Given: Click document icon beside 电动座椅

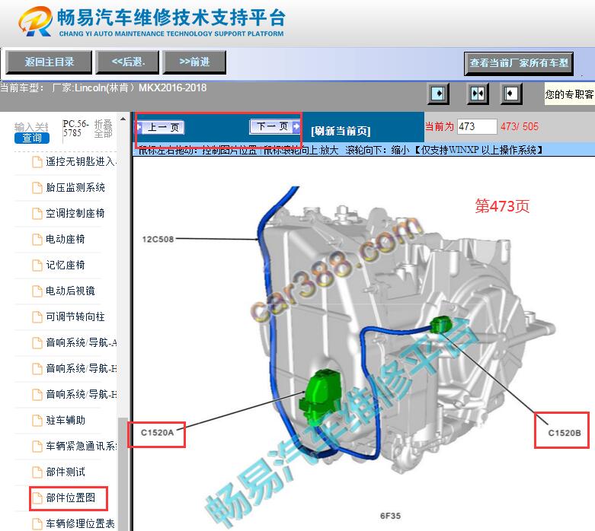Looking at the screenshot, I should [37, 239].
